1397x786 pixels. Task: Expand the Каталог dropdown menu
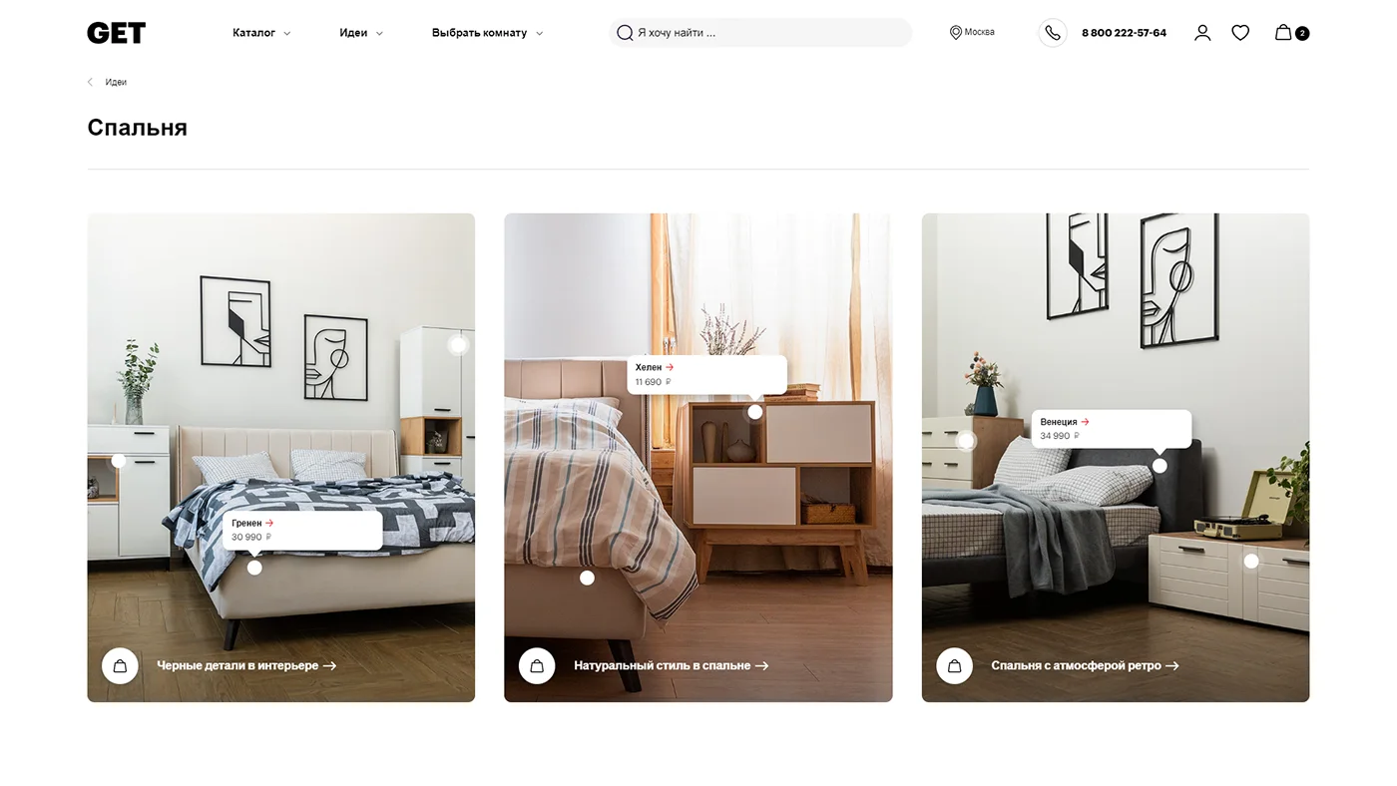click(261, 33)
